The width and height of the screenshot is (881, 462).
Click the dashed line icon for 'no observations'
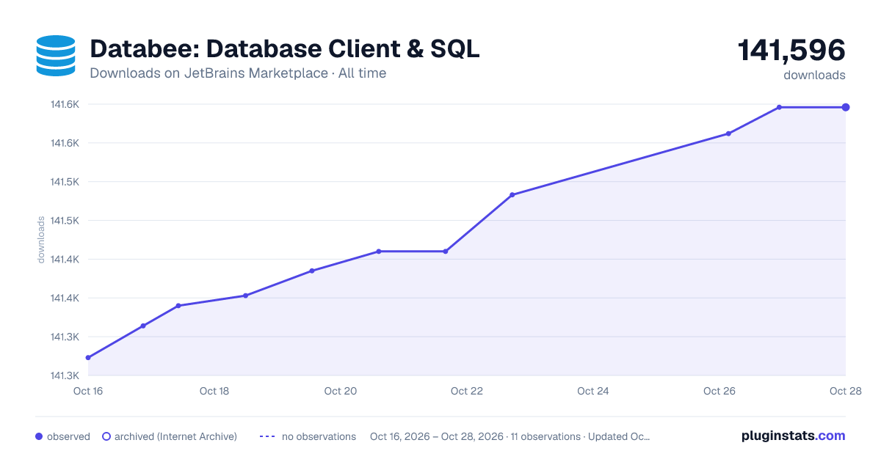(x=267, y=436)
